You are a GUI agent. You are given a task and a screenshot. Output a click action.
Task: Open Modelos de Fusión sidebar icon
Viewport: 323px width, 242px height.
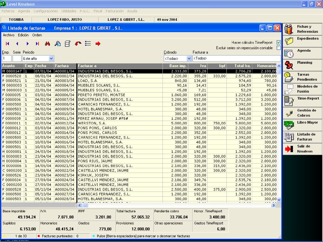[289, 89]
